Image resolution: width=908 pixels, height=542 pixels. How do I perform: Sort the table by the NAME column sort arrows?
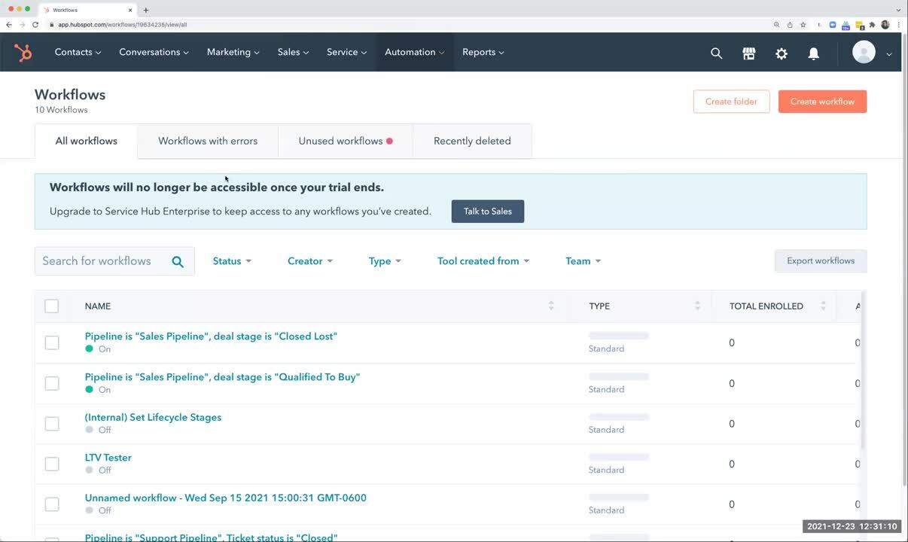point(551,306)
